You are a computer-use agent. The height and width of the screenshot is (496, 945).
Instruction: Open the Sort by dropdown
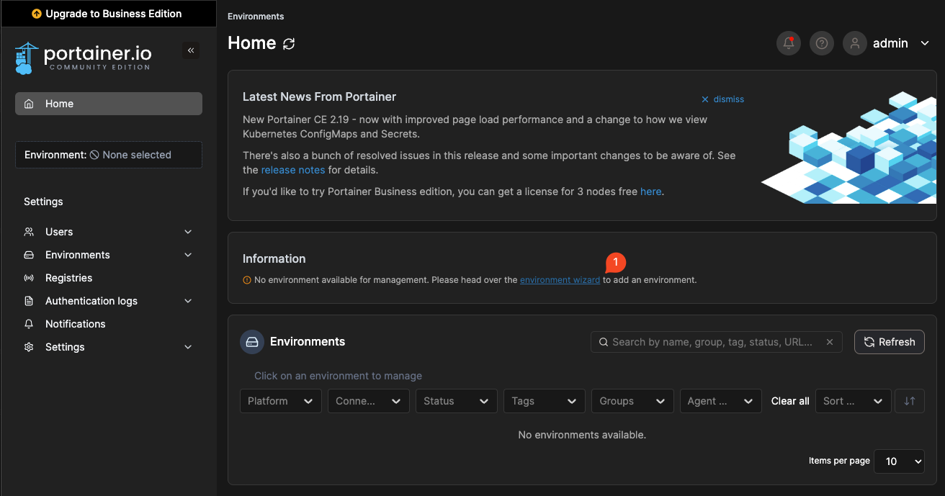(x=854, y=401)
